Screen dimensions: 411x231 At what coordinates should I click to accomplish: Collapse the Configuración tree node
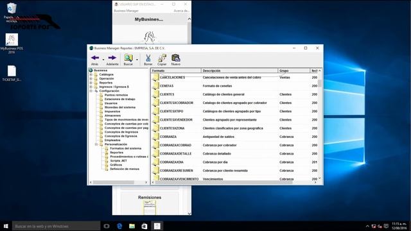pyautogui.click(x=91, y=91)
